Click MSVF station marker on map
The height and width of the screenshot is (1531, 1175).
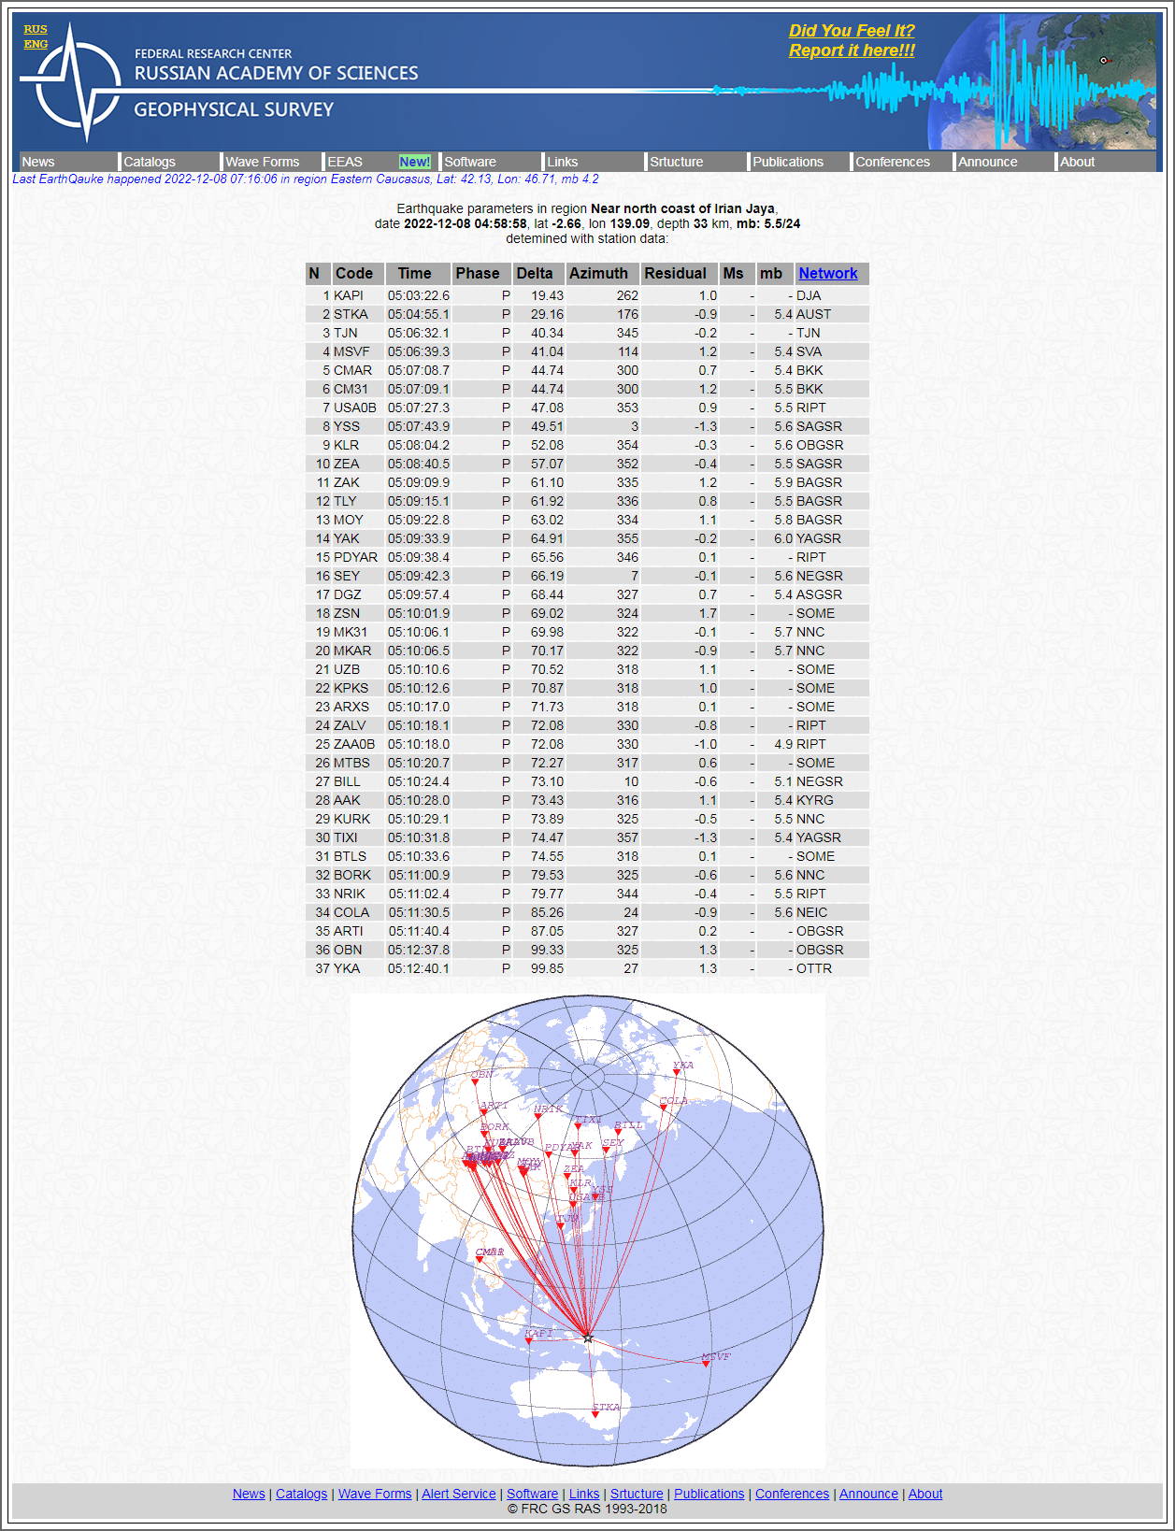coord(706,1364)
